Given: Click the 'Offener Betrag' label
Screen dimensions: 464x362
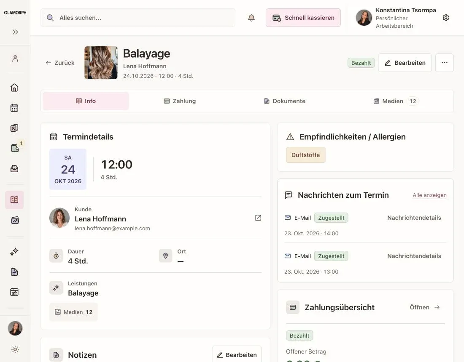Looking at the screenshot, I should (306, 351).
